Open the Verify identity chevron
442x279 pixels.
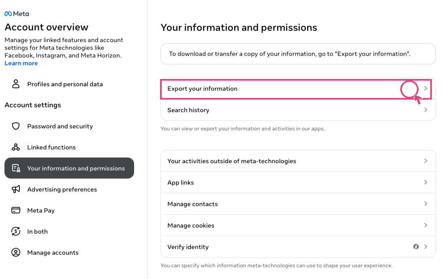click(x=426, y=247)
